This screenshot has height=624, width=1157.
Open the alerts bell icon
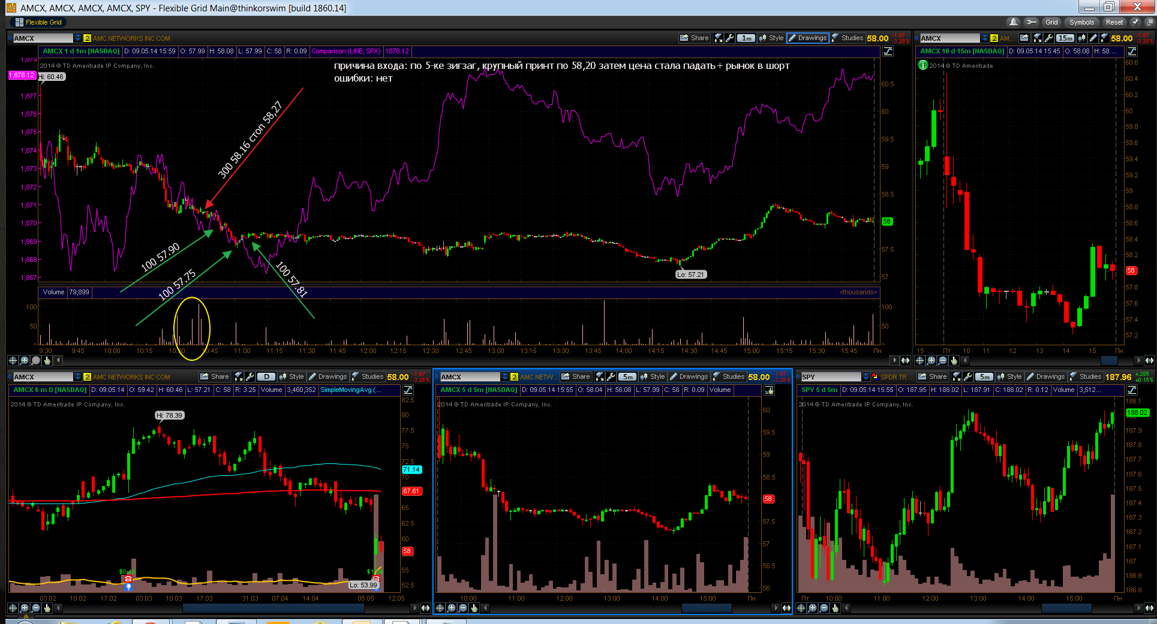pos(1014,22)
